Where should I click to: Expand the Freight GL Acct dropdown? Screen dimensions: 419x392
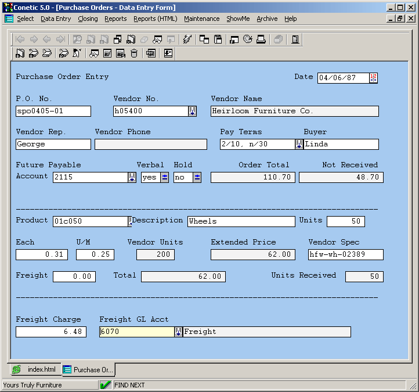click(178, 332)
